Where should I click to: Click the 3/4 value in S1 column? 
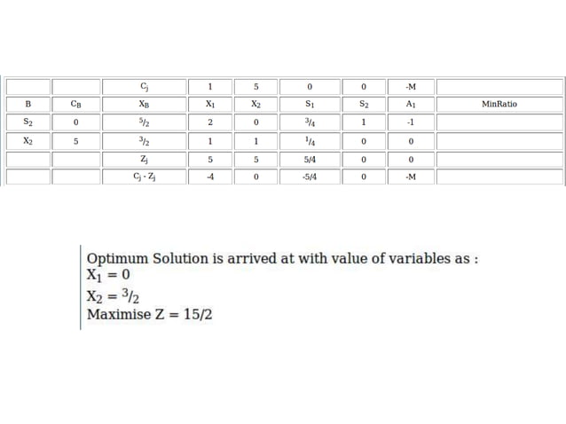coord(310,122)
